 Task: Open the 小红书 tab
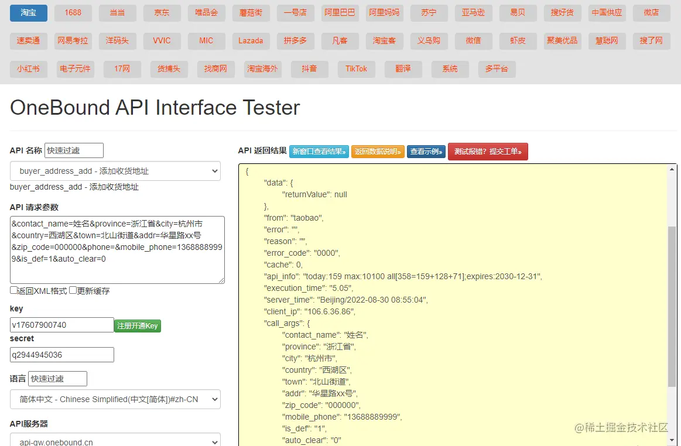pos(28,68)
